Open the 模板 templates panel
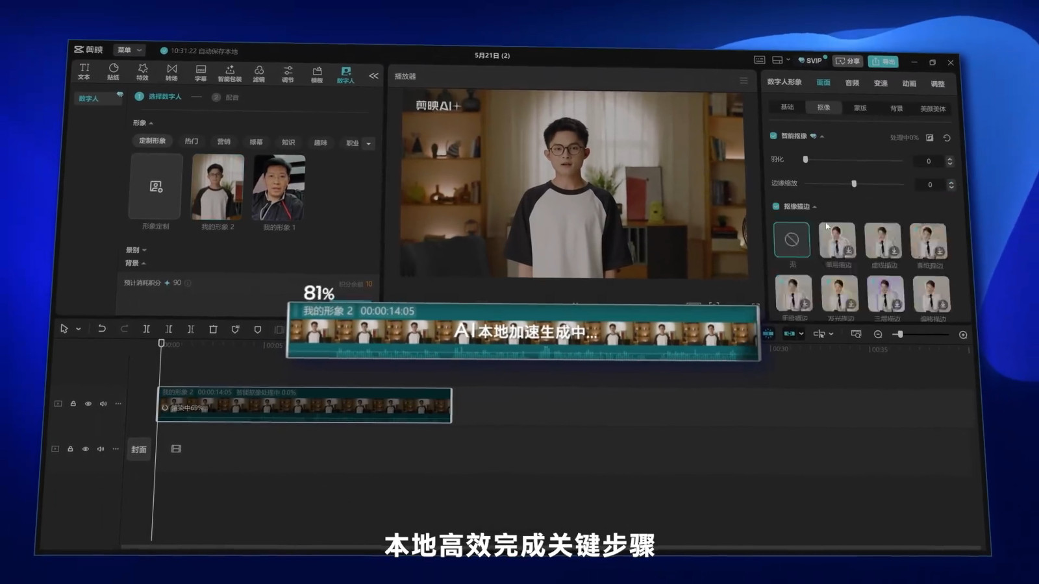This screenshot has height=584, width=1039. 317,75
